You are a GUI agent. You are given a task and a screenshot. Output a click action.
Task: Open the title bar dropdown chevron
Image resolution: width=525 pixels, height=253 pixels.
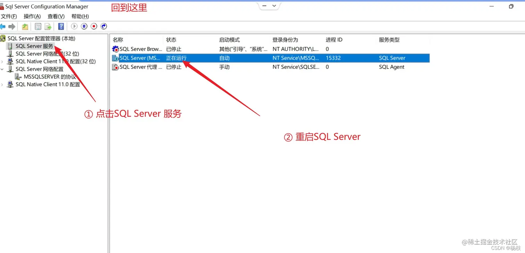275,6
